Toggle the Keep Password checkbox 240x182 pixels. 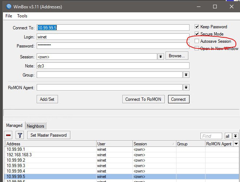click(x=197, y=26)
